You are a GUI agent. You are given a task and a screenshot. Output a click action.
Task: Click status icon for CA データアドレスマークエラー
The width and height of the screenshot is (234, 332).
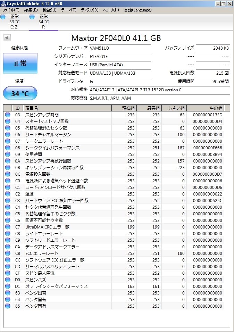(8, 247)
